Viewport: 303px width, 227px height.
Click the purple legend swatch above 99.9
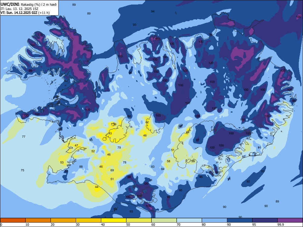[290, 220]
